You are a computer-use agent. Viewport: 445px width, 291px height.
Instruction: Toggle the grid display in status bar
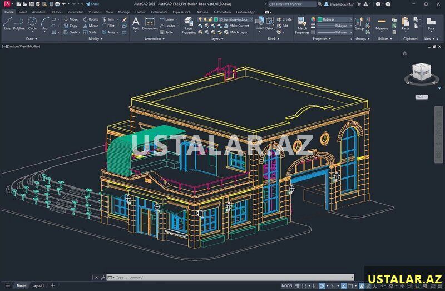pyautogui.click(x=298, y=286)
